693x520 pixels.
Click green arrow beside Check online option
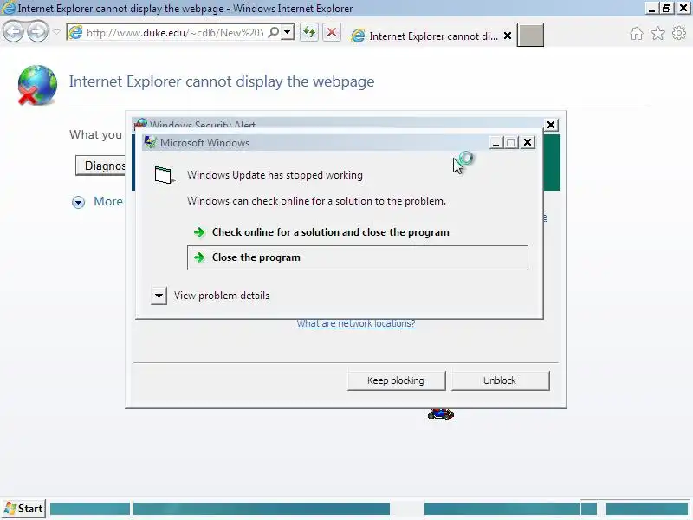coord(199,232)
